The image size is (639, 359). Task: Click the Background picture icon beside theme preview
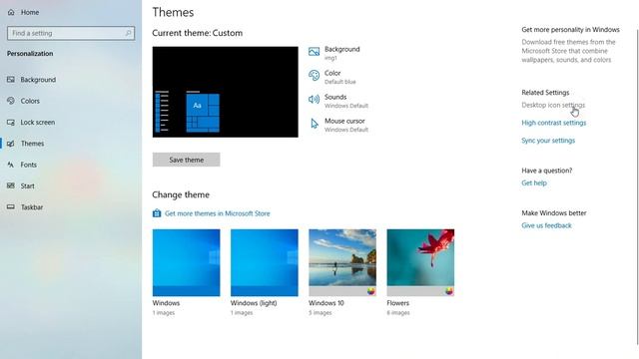tap(314, 52)
